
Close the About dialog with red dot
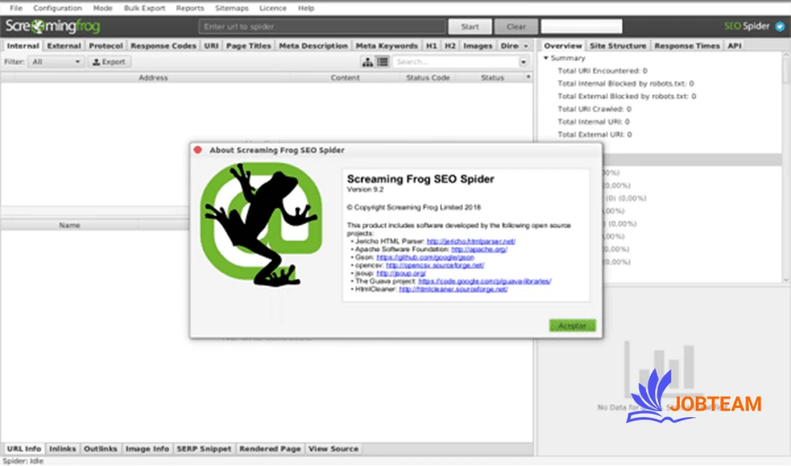pyautogui.click(x=198, y=150)
